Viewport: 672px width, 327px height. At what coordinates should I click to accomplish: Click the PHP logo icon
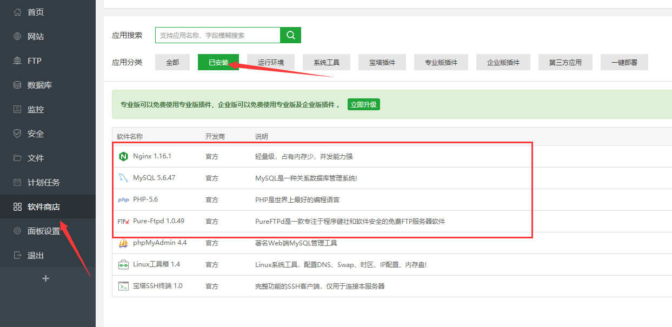pos(123,199)
